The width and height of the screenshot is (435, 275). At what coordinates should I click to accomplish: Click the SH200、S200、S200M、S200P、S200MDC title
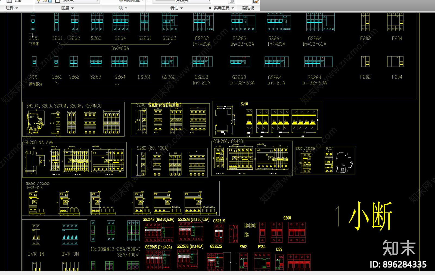(64, 106)
